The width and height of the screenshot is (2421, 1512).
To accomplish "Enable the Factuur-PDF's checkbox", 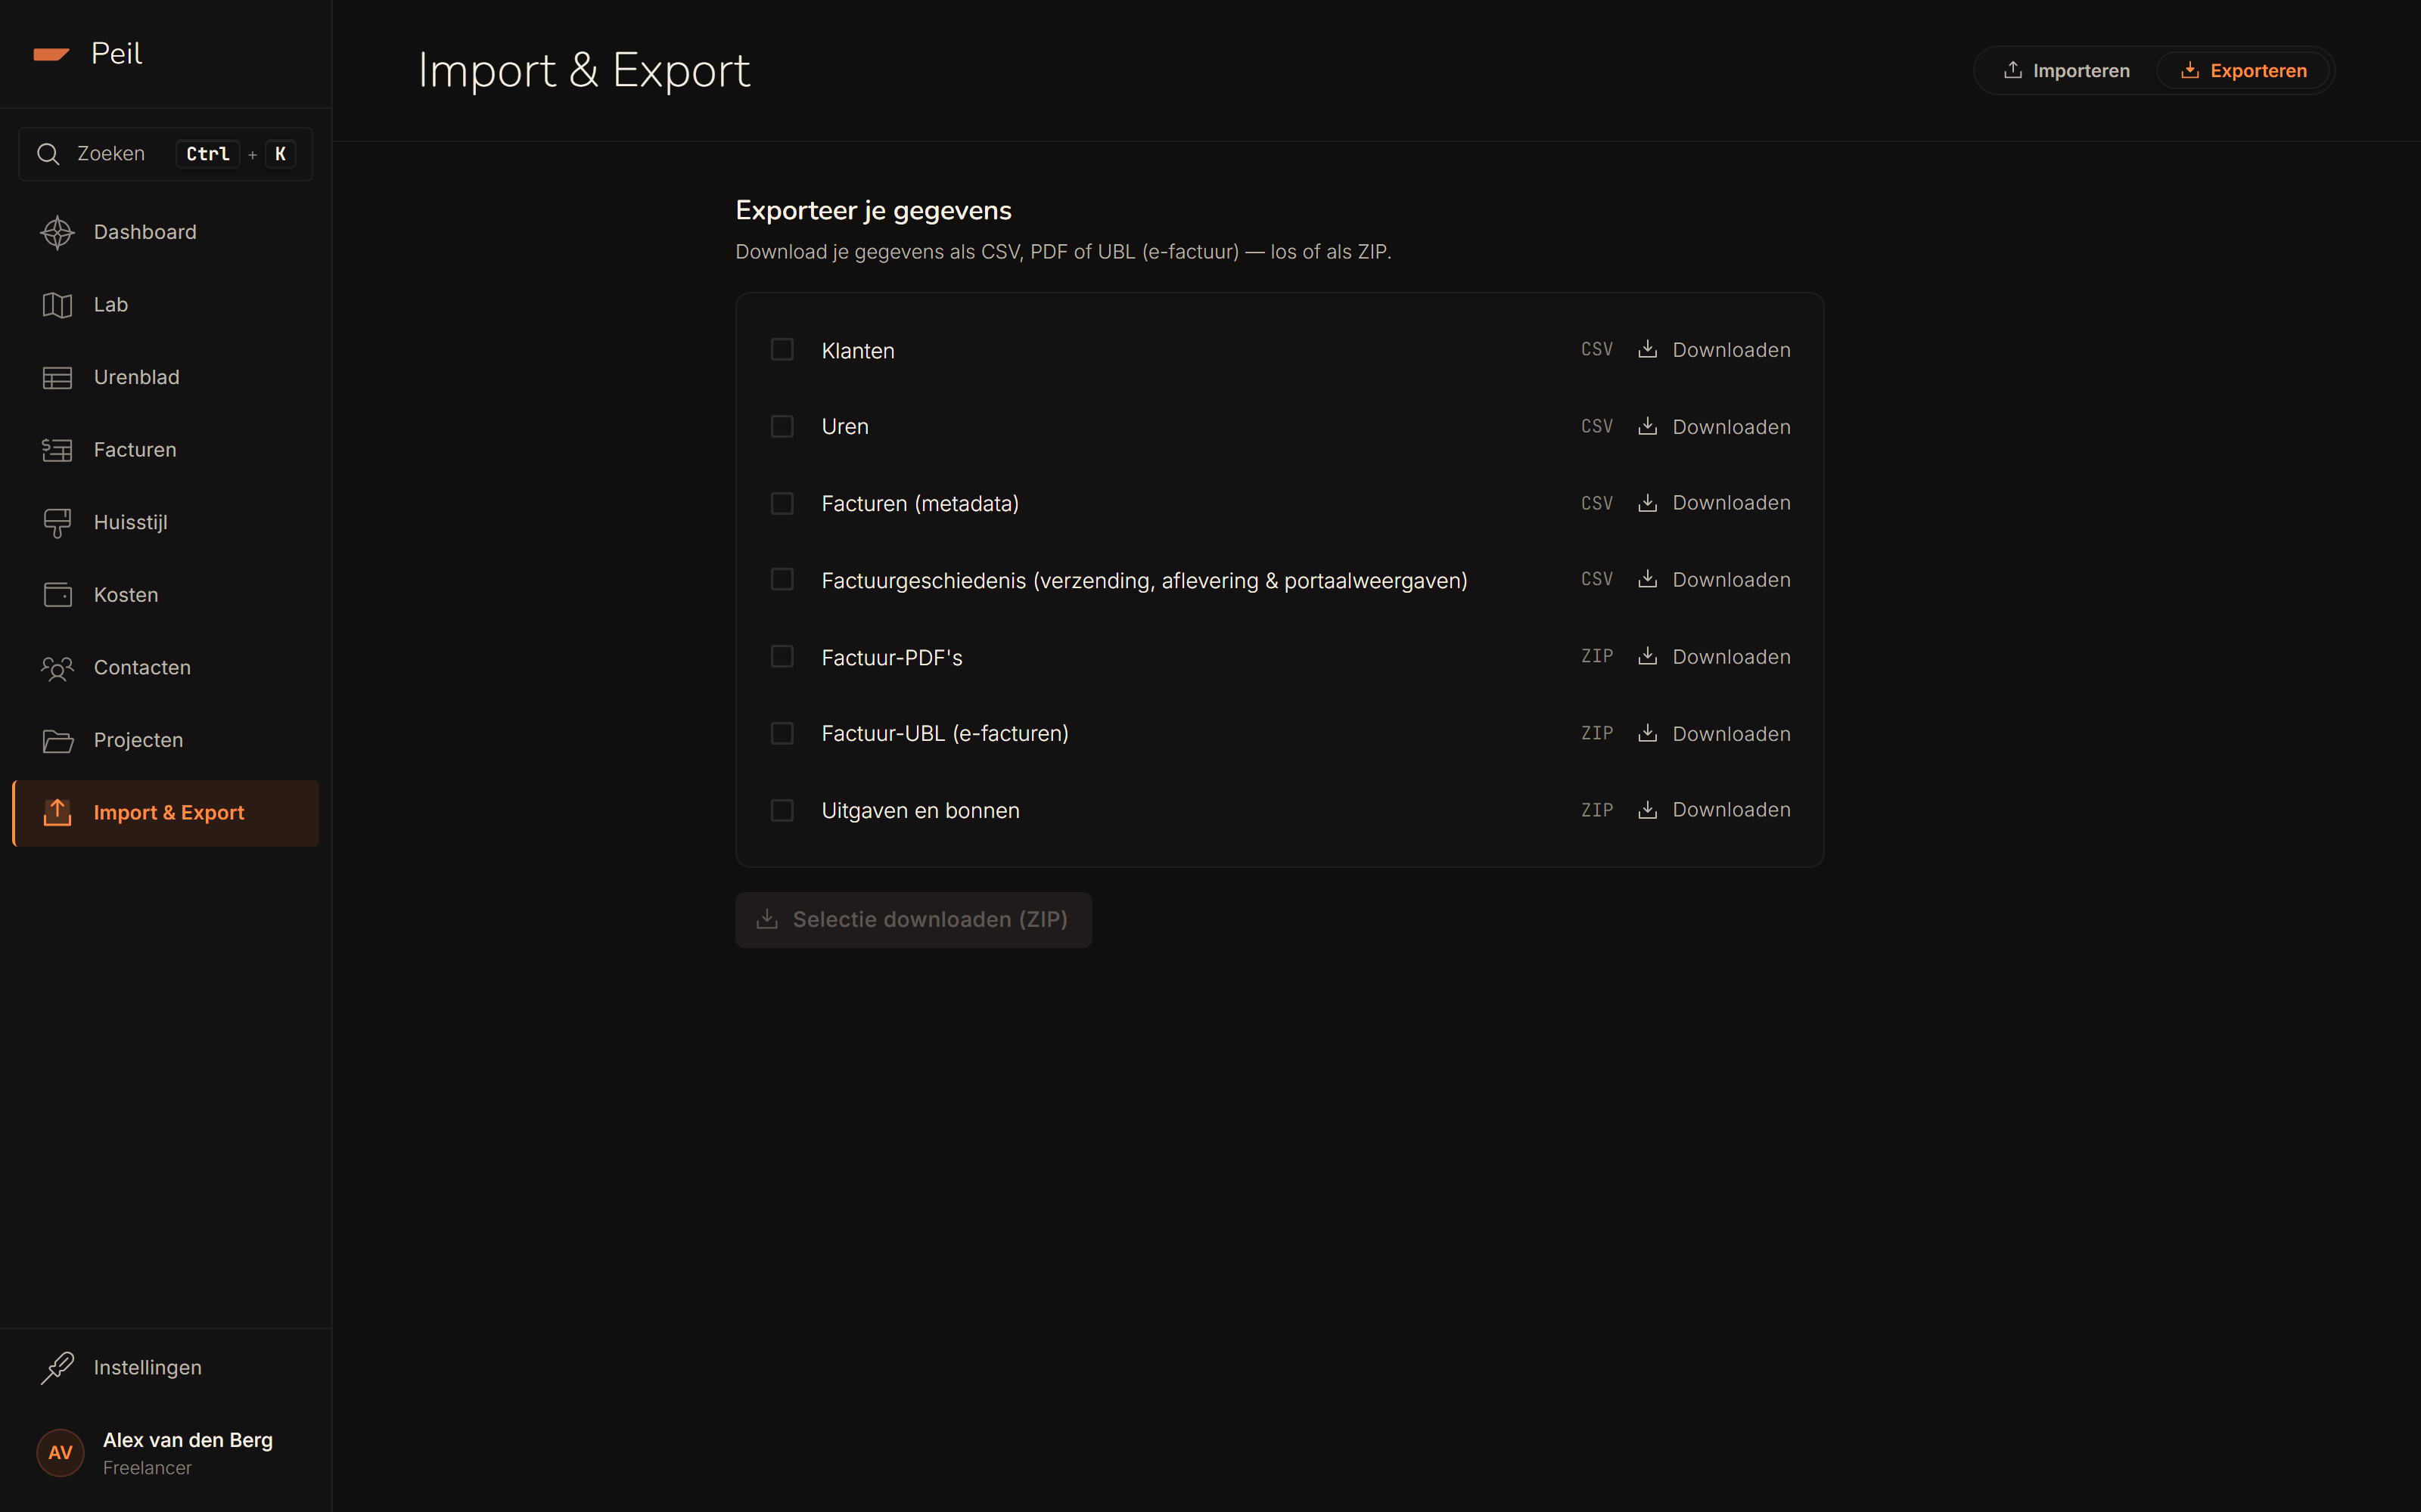I will tap(782, 656).
